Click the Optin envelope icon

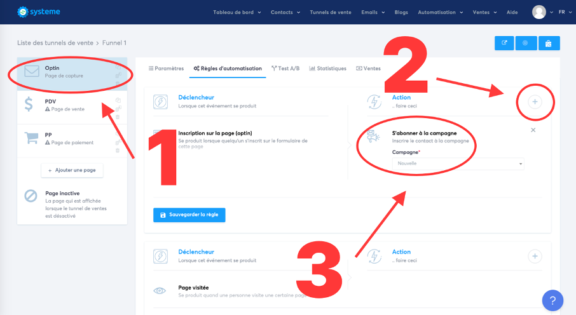[x=32, y=71]
